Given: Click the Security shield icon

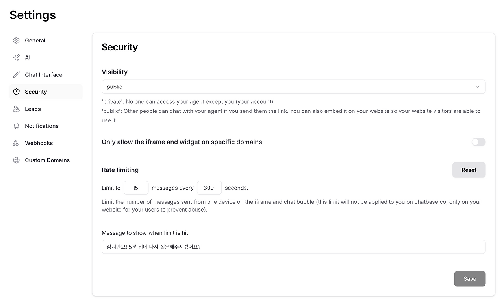Looking at the screenshot, I should point(16,92).
